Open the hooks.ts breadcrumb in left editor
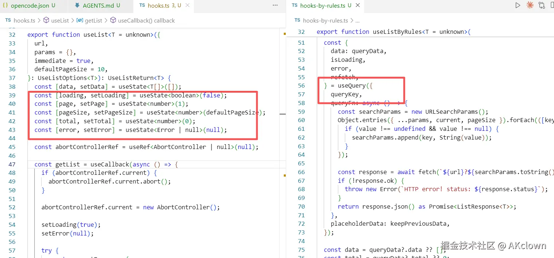Viewport: 554px width, 258px height. pyautogui.click(x=24, y=21)
